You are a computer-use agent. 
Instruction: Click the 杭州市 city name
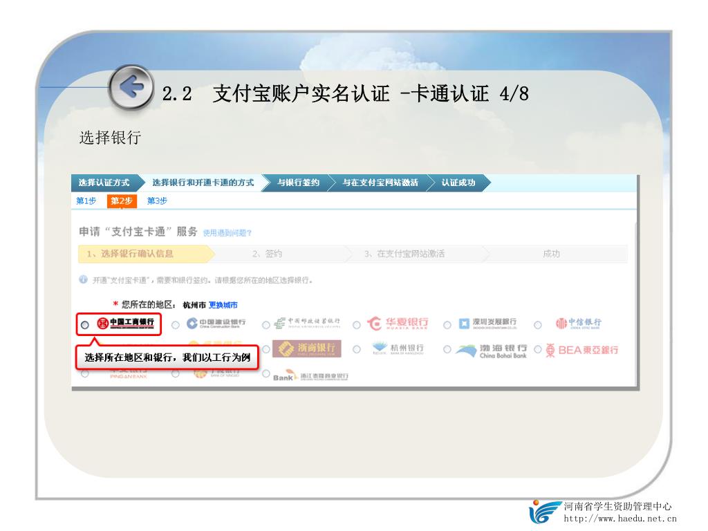point(194,305)
